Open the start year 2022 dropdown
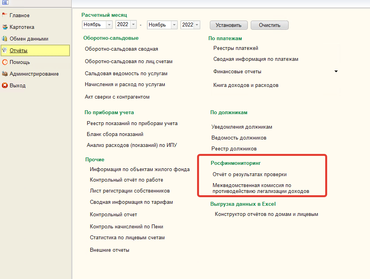Viewport: 370px width, 279px height. click(x=133, y=25)
